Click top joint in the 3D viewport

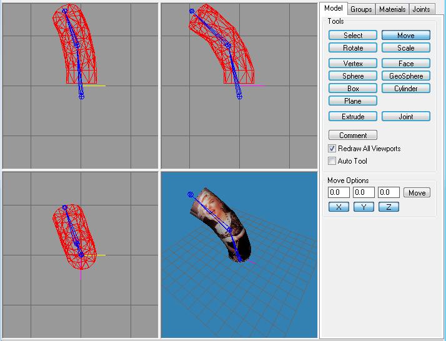point(191,194)
